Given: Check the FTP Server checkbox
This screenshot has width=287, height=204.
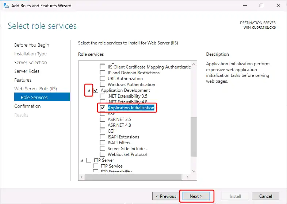Looking at the screenshot, I should point(88,160).
